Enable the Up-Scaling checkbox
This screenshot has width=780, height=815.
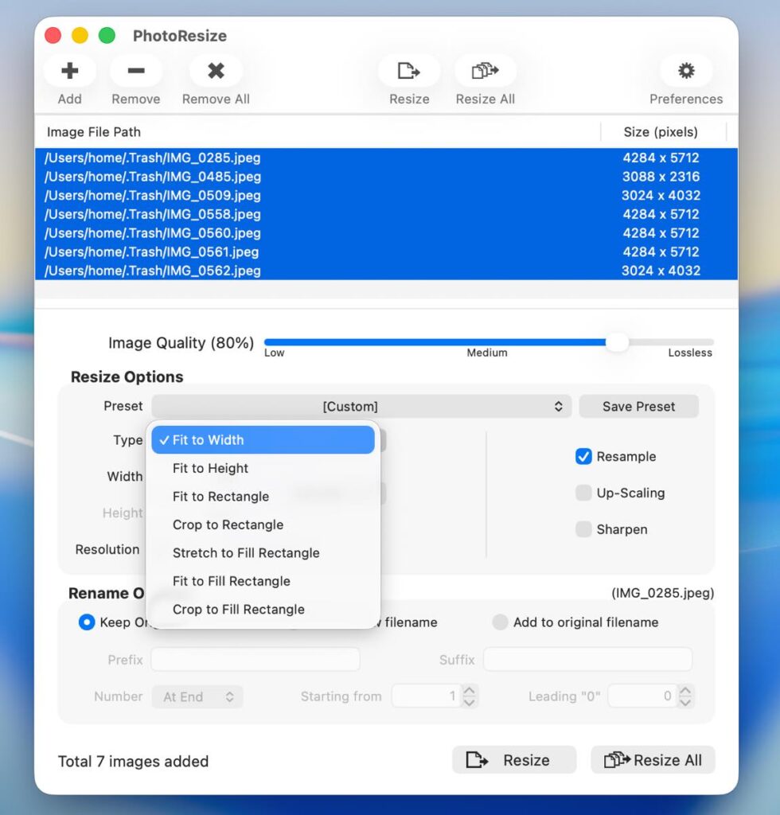pyautogui.click(x=583, y=493)
